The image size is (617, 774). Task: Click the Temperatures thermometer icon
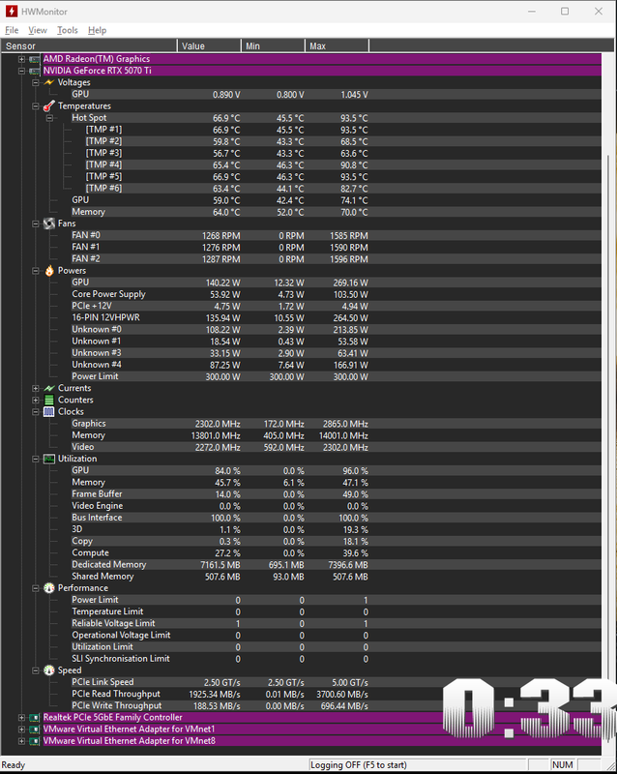pos(49,106)
